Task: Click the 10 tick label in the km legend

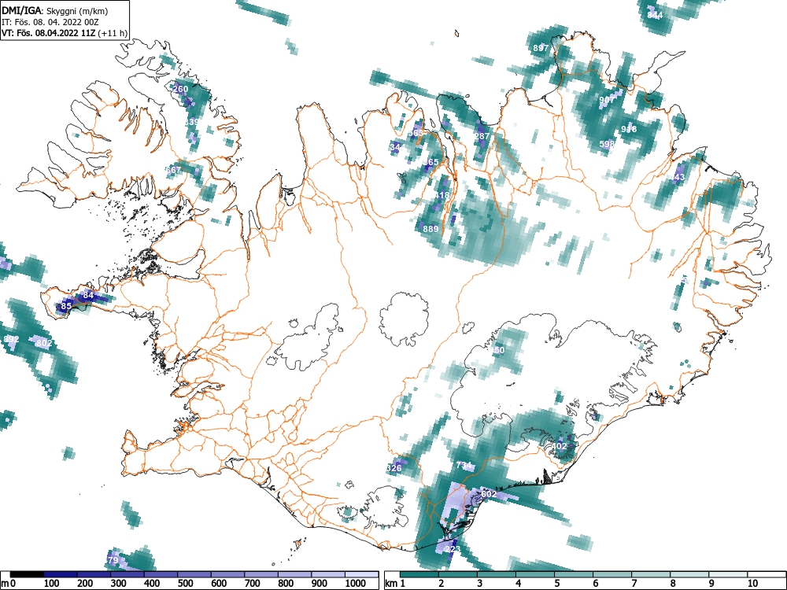Action: coord(752,584)
